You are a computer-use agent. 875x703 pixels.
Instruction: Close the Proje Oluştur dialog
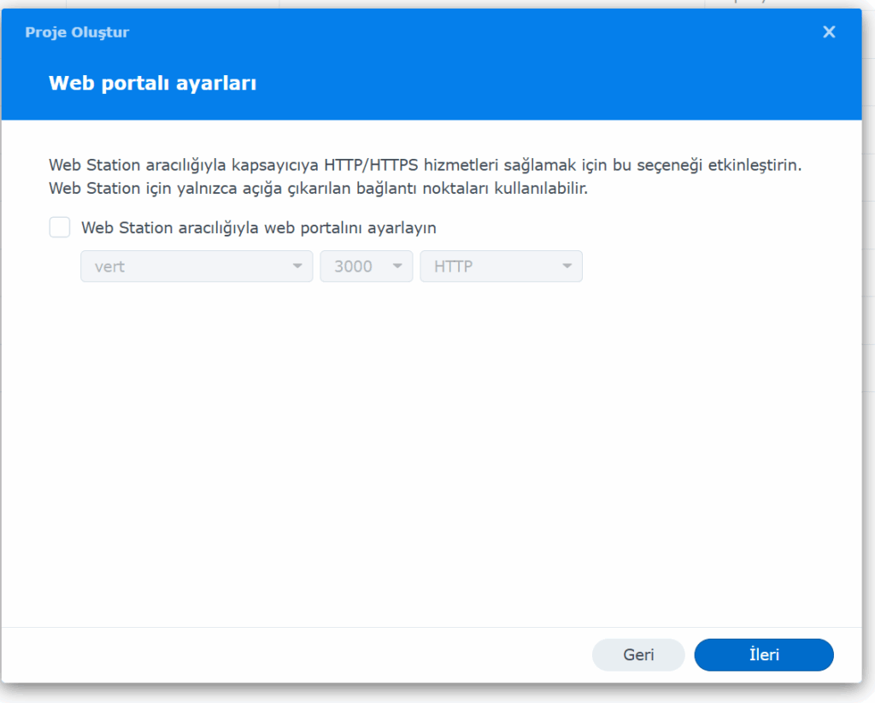pos(828,32)
